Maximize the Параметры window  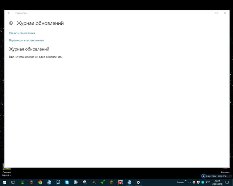pyautogui.click(x=216, y=13)
